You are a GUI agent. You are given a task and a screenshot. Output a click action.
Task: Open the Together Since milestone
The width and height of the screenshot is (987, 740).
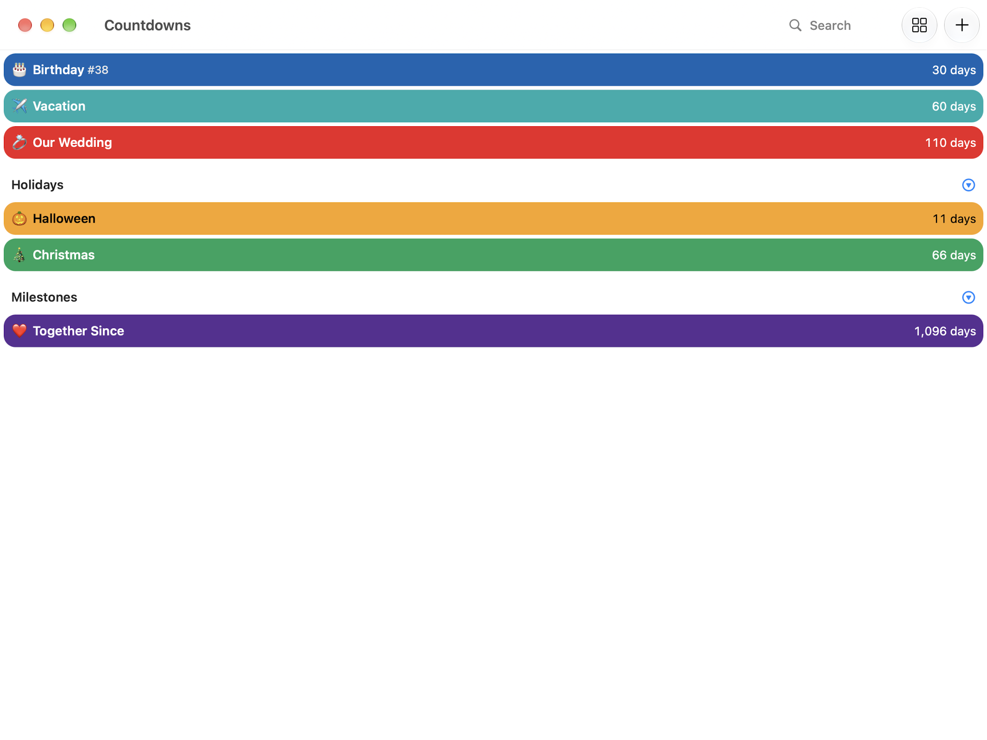tap(493, 331)
